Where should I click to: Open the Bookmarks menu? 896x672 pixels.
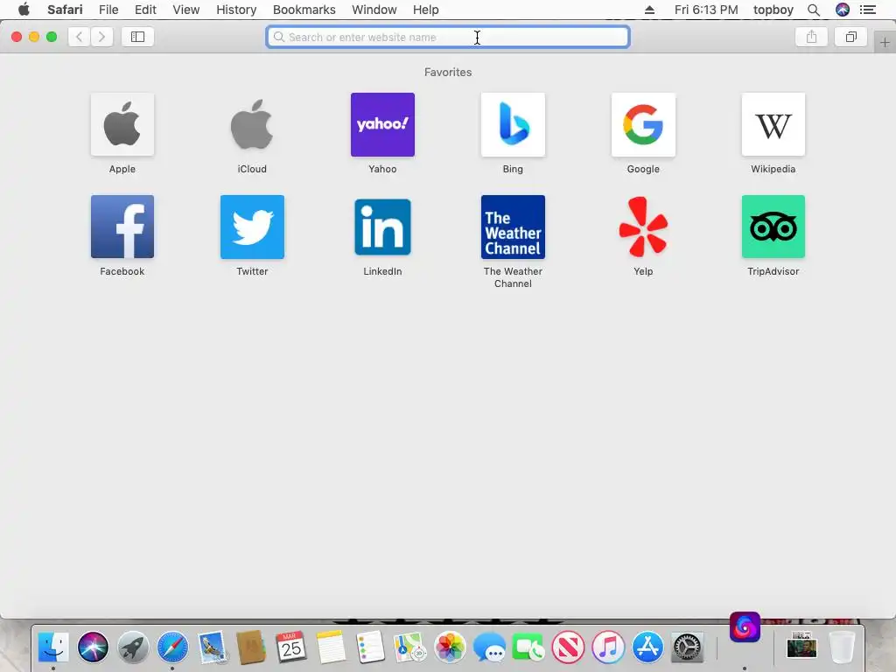304,10
